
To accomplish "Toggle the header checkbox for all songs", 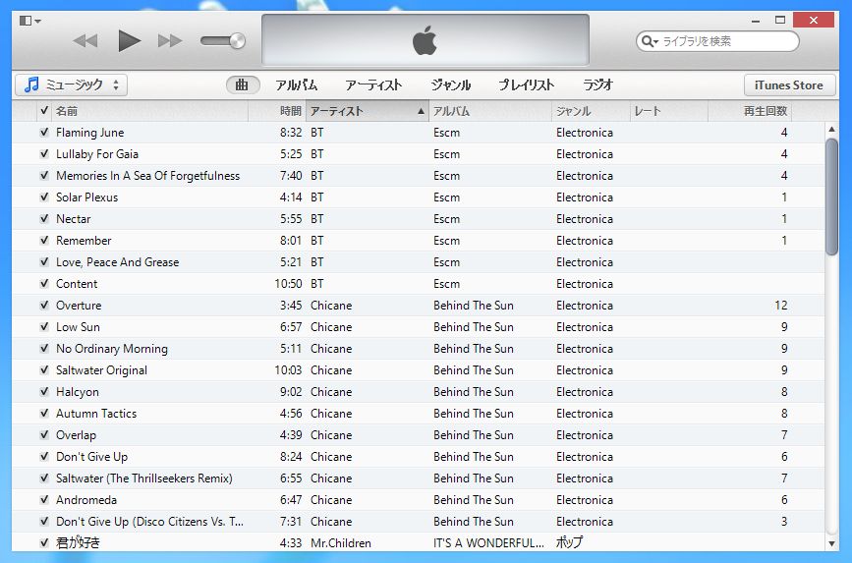I will point(44,111).
